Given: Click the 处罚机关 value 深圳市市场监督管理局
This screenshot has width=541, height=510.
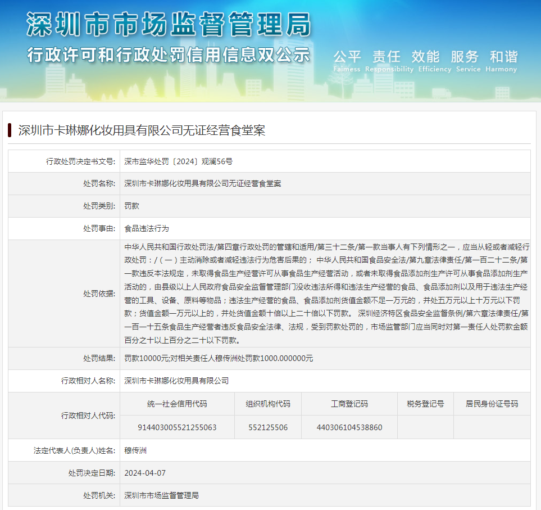Looking at the screenshot, I should (161, 495).
